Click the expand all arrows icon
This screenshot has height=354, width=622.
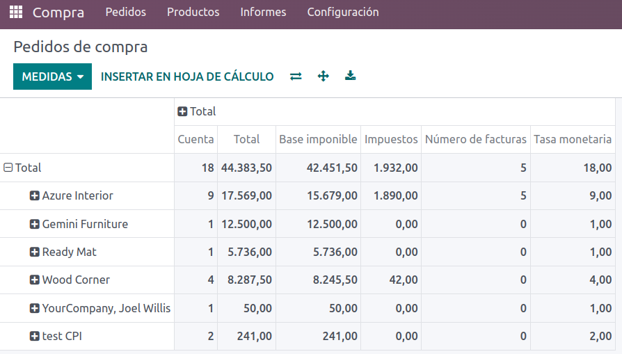[x=324, y=76]
